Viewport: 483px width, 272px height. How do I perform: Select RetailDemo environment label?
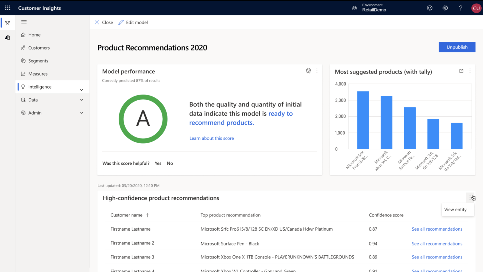[374, 10]
